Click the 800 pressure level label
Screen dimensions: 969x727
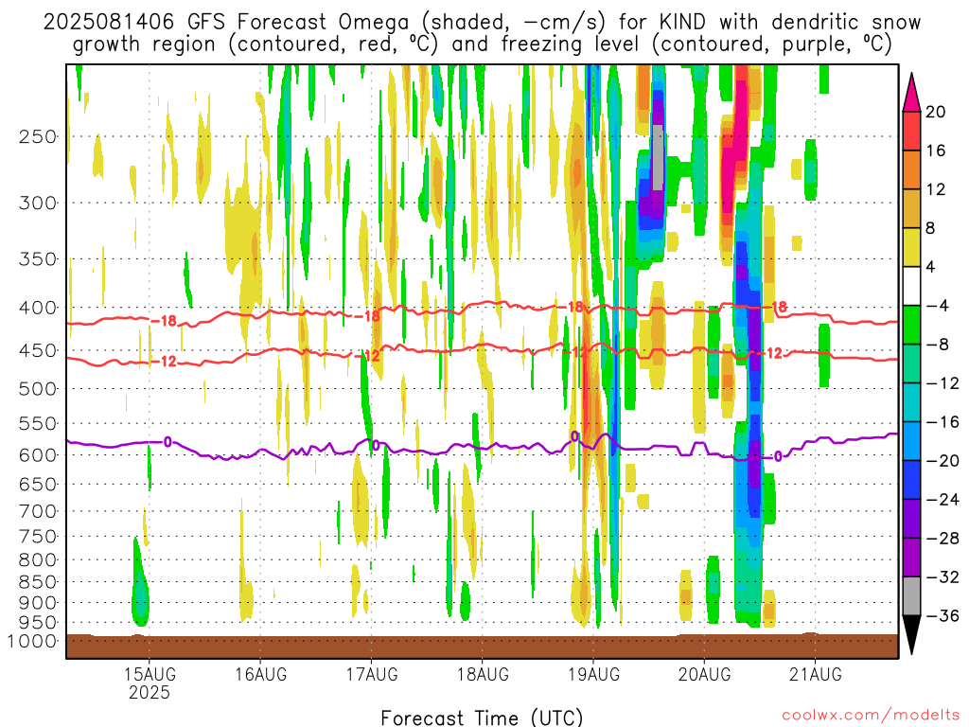click(38, 560)
